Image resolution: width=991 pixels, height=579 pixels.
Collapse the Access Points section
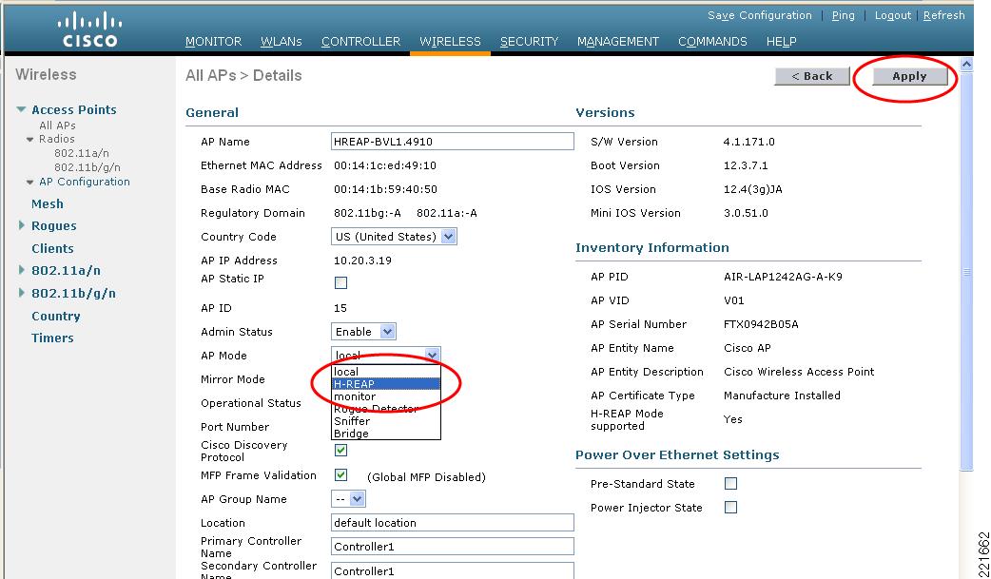click(22, 109)
